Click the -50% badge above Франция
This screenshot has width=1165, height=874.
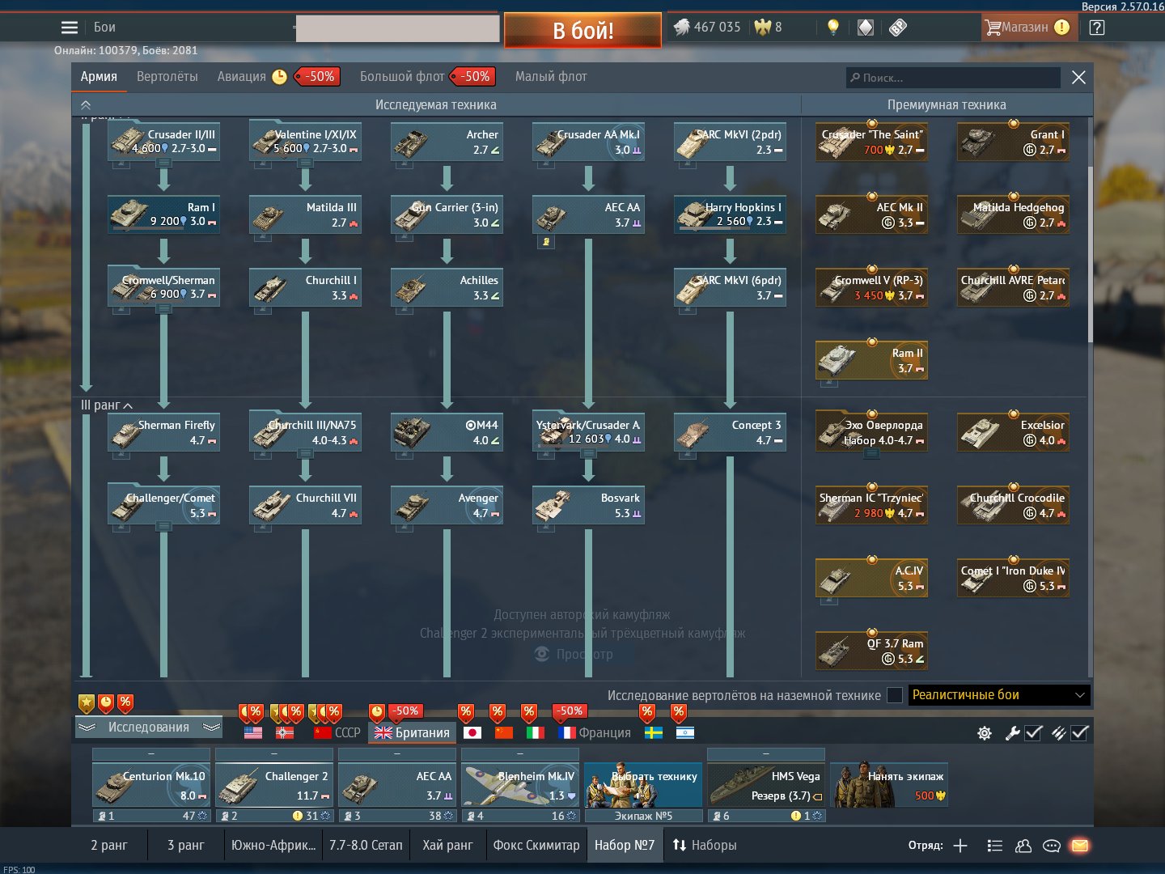(570, 711)
